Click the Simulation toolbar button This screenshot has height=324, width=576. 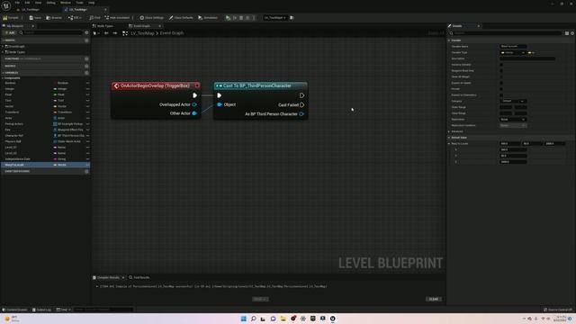[x=208, y=18]
